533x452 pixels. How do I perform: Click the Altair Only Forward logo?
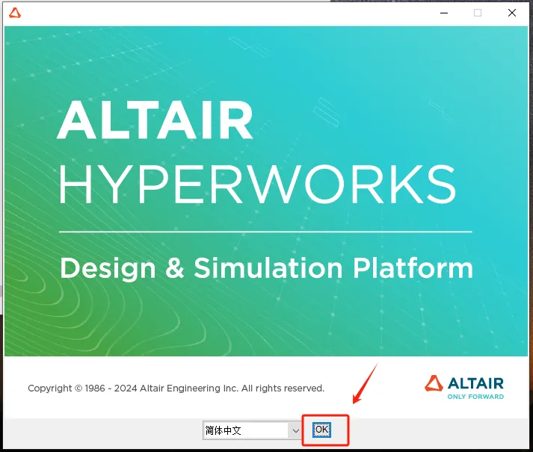pos(464,387)
